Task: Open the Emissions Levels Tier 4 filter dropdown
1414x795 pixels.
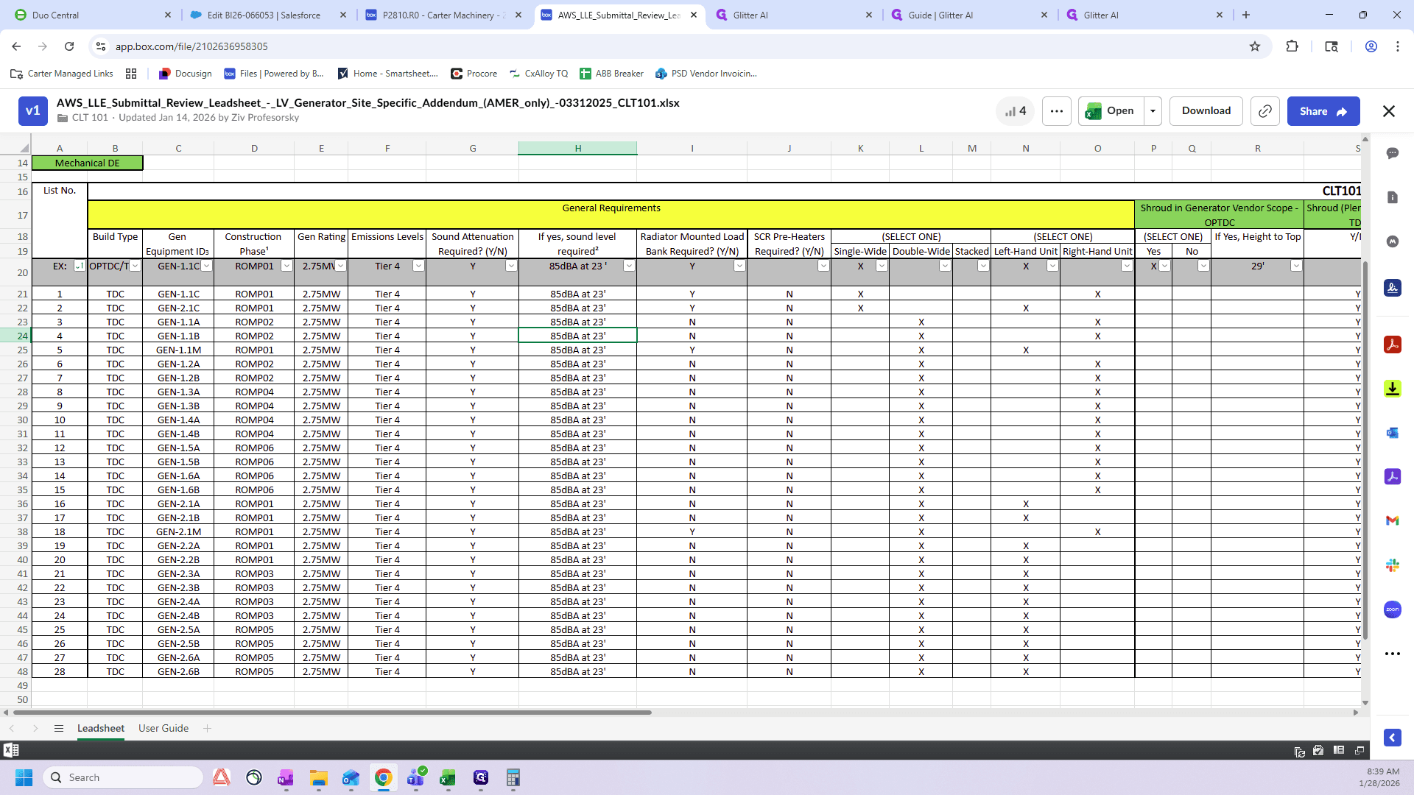Action: click(418, 266)
